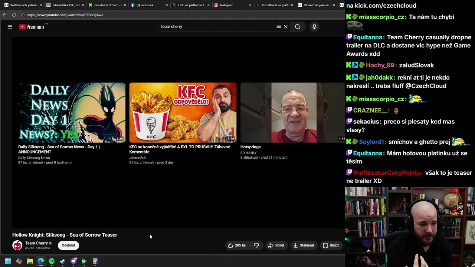Image resolution: width=475 pixels, height=267 pixels.
Task: Open Spotify from the taskbar
Action: point(52,261)
